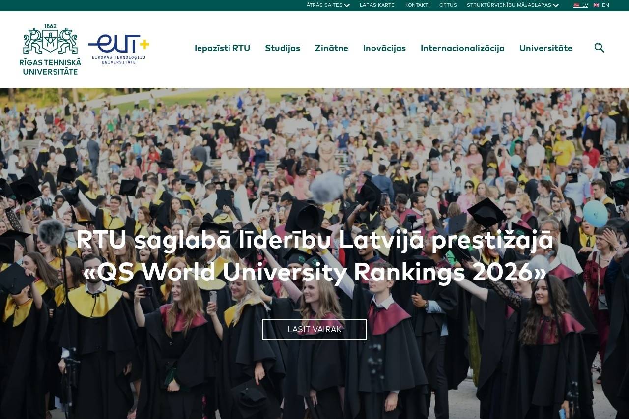This screenshot has height=419, width=629.
Task: Open the Internacionalizācija menu
Action: [462, 48]
